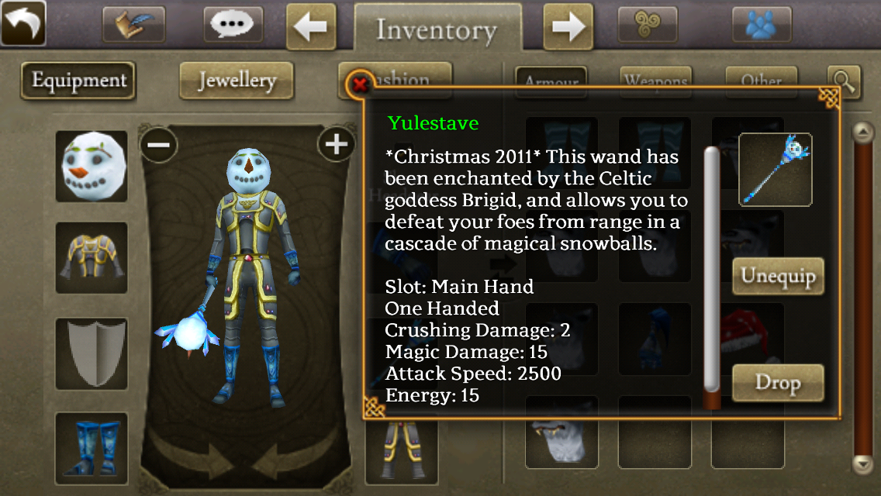This screenshot has width=881, height=496.
Task: Select the blue boots equipment slot
Action: pyautogui.click(x=92, y=448)
